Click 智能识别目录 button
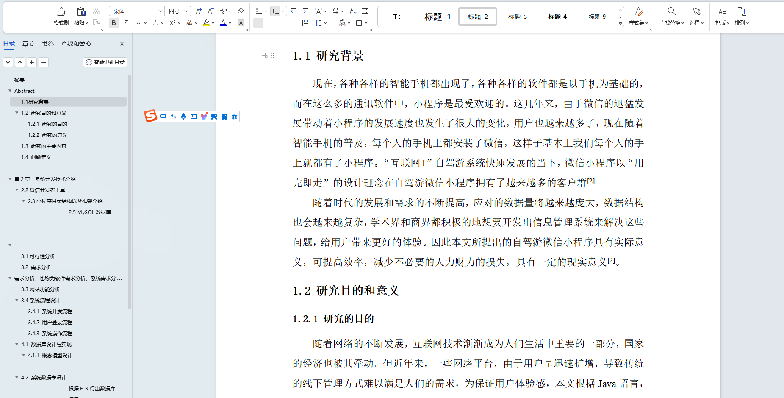Screen dimensions: 784x398 pos(105,62)
